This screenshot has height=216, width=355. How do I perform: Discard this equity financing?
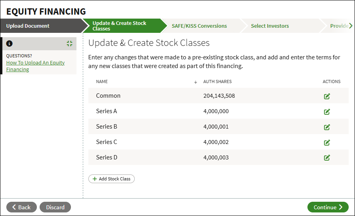point(55,207)
